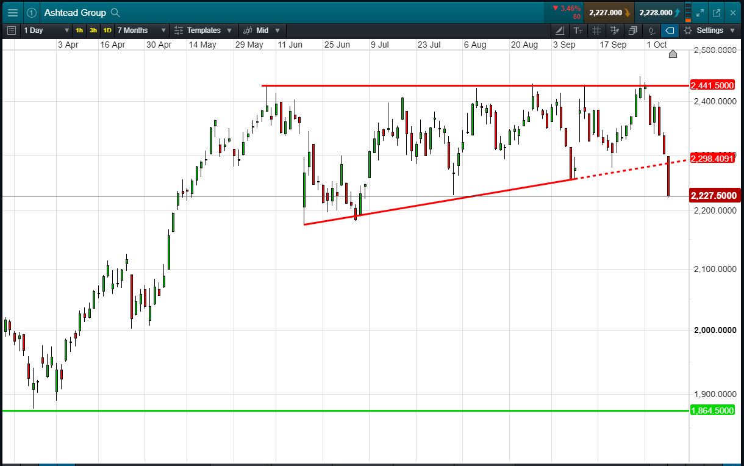
Task: Click the search magnifier beside Ashtead Group
Action: pyautogui.click(x=116, y=12)
